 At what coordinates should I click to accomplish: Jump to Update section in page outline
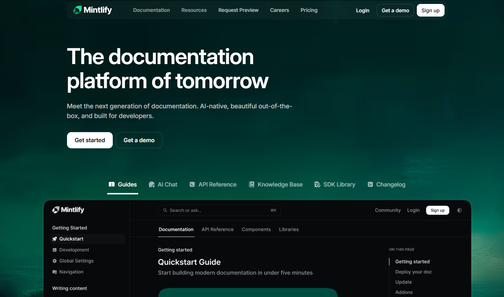[x=403, y=282]
